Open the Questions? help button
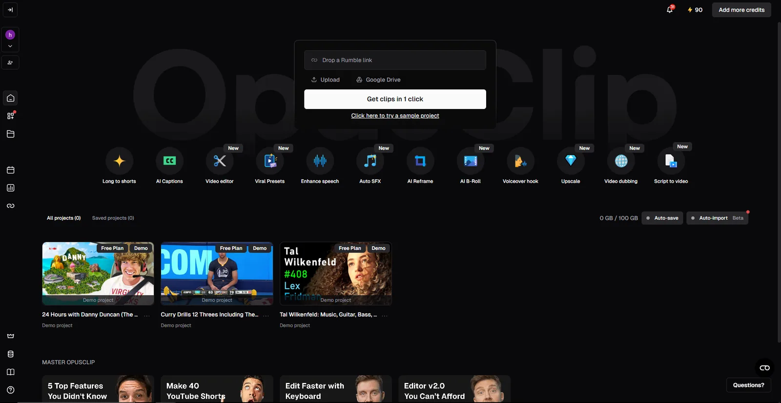The height and width of the screenshot is (403, 781). pyautogui.click(x=748, y=385)
